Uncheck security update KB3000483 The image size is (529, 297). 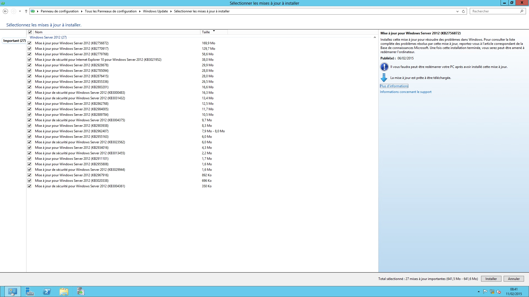(x=29, y=93)
